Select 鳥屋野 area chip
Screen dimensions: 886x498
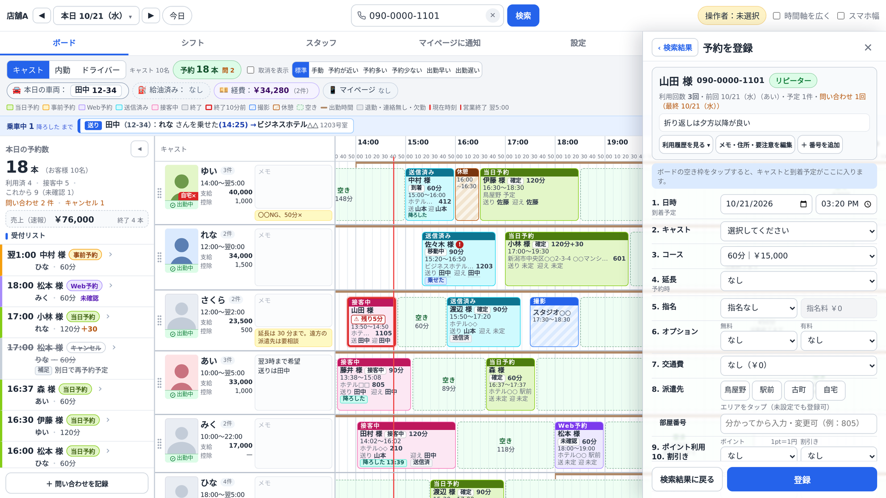(x=735, y=390)
